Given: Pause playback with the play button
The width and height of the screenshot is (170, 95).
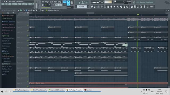Looking at the screenshot, I should [x=46, y=5].
